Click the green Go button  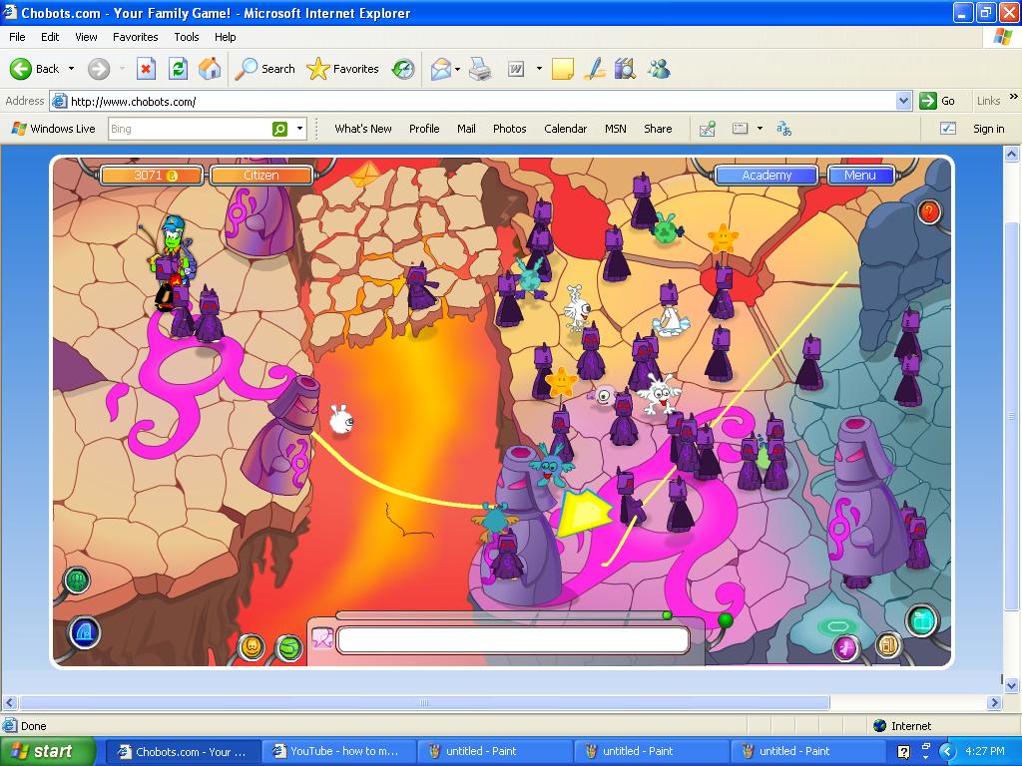coord(937,101)
